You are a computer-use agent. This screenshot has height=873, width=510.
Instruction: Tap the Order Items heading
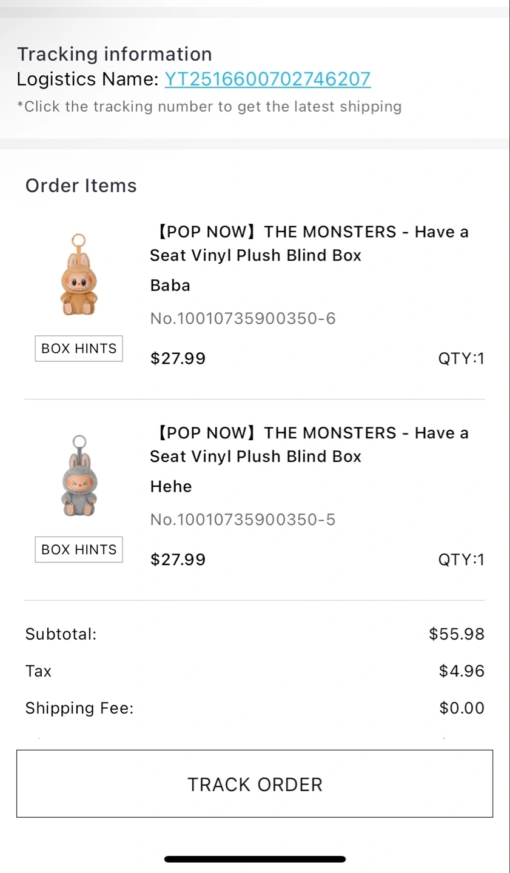(81, 186)
